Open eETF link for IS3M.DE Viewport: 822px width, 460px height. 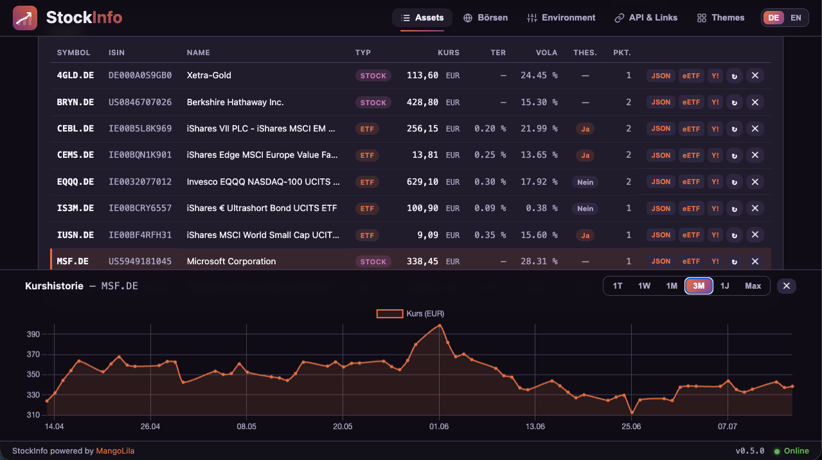[691, 208]
